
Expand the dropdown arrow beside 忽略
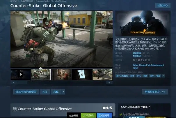coord(63,92)
